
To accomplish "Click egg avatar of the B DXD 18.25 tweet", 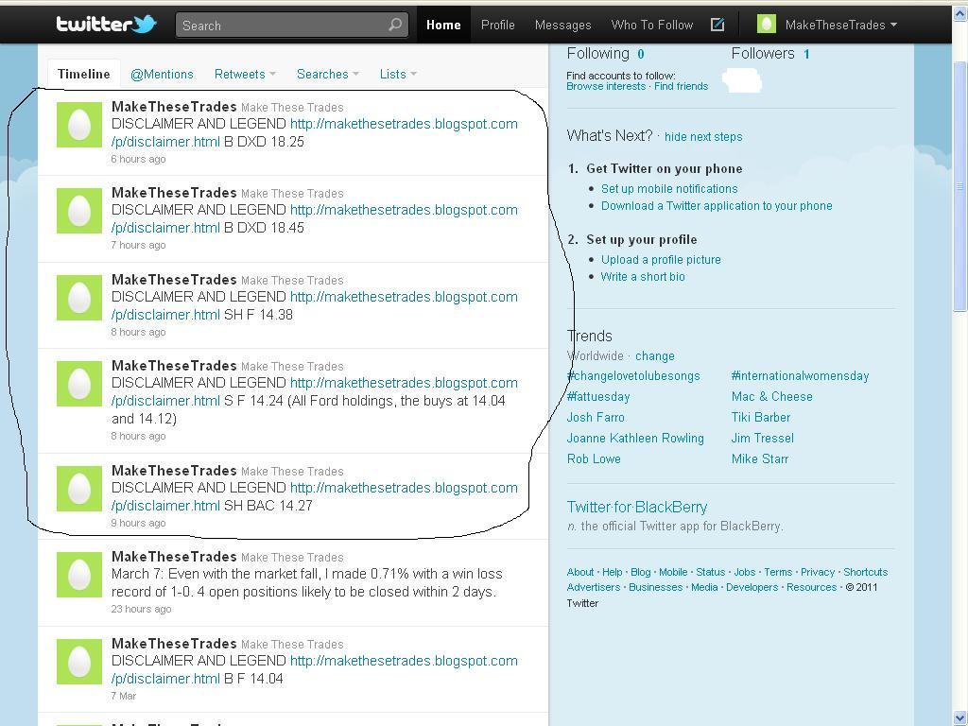I will click(x=79, y=125).
